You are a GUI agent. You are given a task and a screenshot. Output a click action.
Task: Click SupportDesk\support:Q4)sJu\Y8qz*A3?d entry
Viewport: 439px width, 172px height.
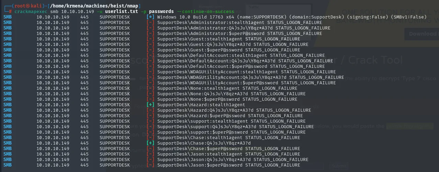207,126
